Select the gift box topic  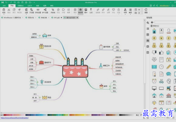click(x=45, y=46)
